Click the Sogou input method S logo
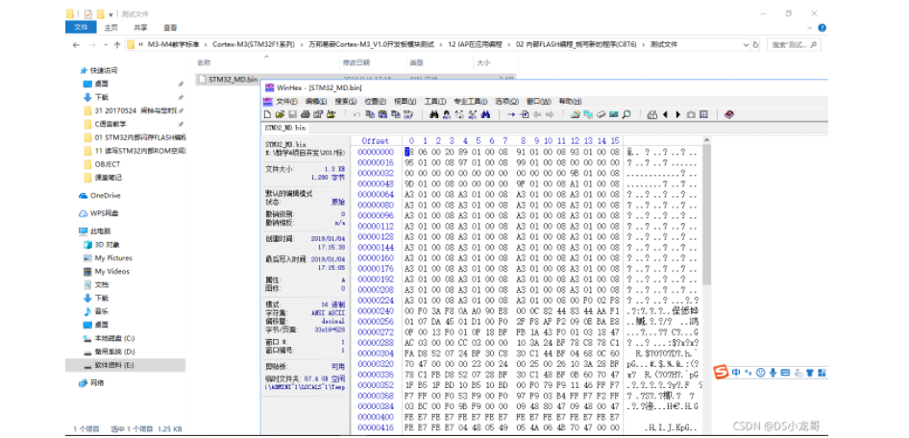 720,372
